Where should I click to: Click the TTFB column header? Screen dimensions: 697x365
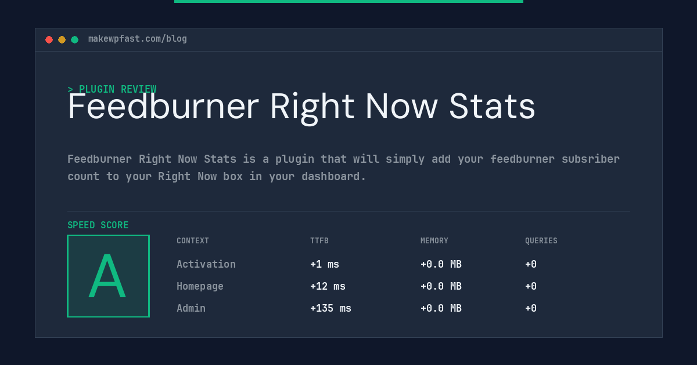(319, 241)
